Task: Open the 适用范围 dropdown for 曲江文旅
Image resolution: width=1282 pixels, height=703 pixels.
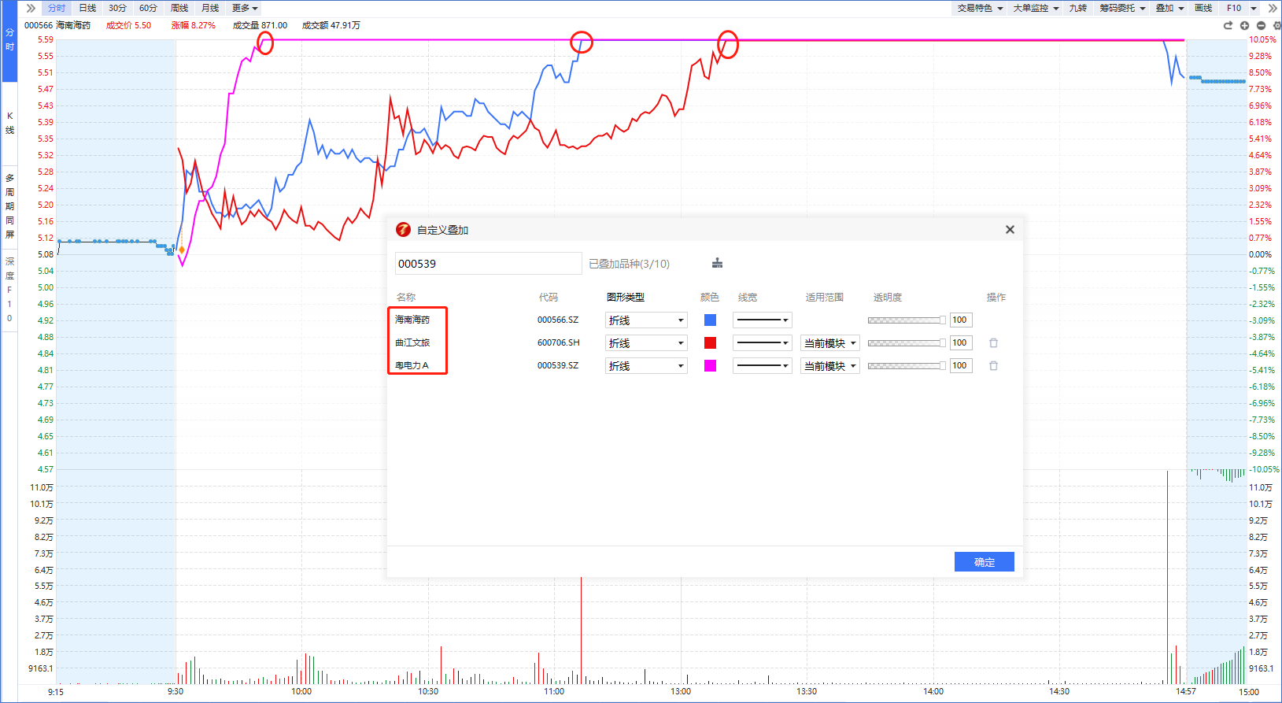Action: 830,343
